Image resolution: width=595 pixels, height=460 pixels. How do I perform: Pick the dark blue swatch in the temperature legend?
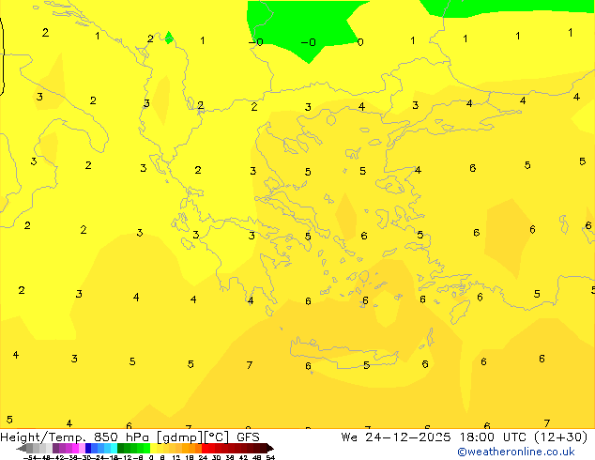coord(88,448)
